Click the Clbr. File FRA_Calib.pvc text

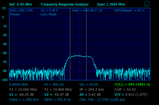[103, 100]
